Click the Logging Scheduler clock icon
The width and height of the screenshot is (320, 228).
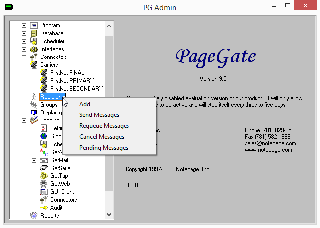click(x=44, y=144)
